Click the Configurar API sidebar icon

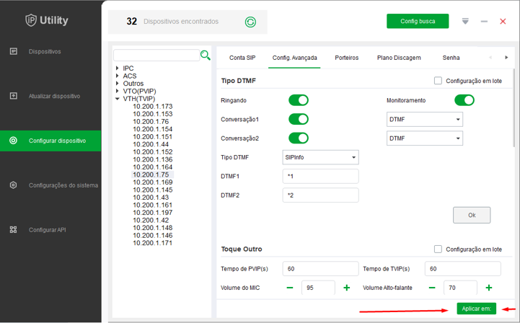13,229
